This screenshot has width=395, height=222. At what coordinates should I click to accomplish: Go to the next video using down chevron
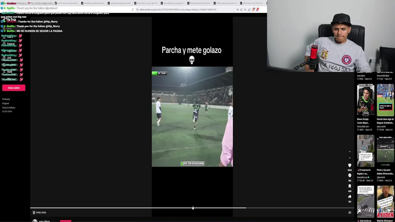click(x=350, y=158)
